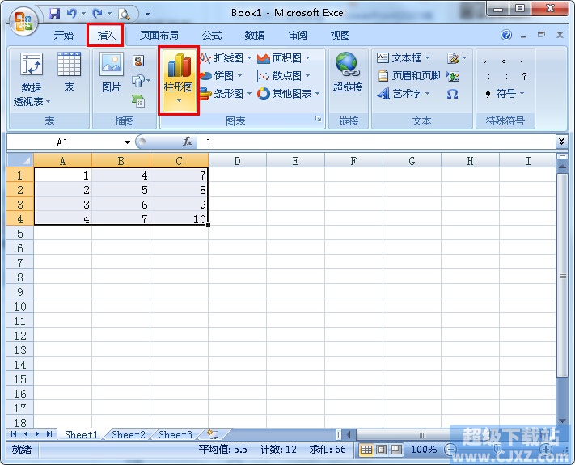Insert the question mark special symbol
Screen dimensions: 575x465
tap(524, 76)
